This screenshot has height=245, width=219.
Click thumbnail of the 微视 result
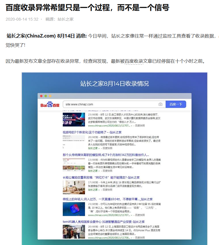click(x=74, y=209)
